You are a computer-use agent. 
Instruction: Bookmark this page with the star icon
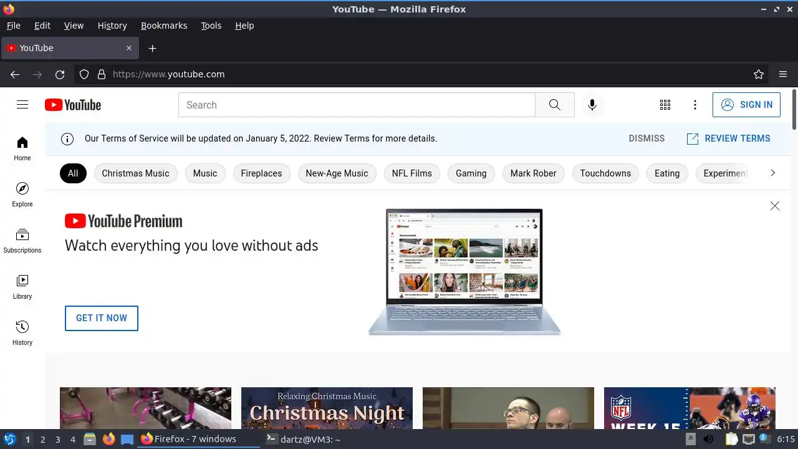tap(759, 74)
